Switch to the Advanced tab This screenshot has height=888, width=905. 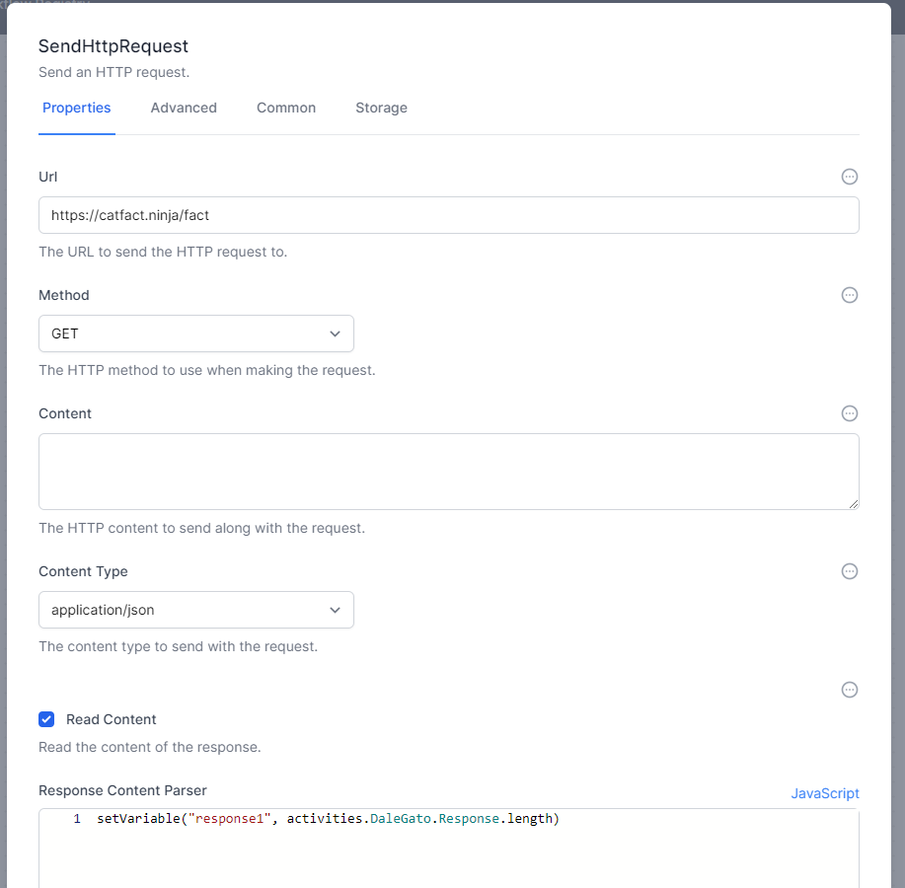(184, 108)
